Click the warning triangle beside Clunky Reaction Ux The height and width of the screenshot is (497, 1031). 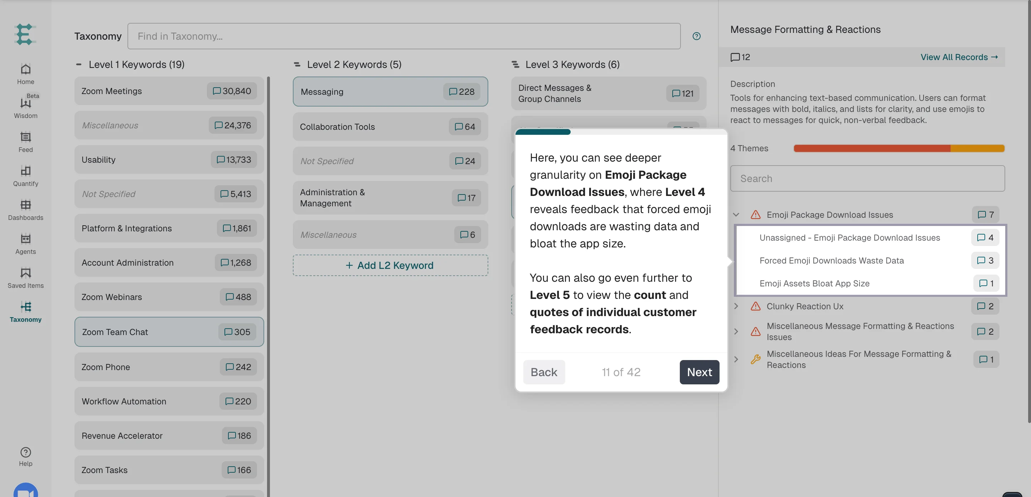pos(756,306)
